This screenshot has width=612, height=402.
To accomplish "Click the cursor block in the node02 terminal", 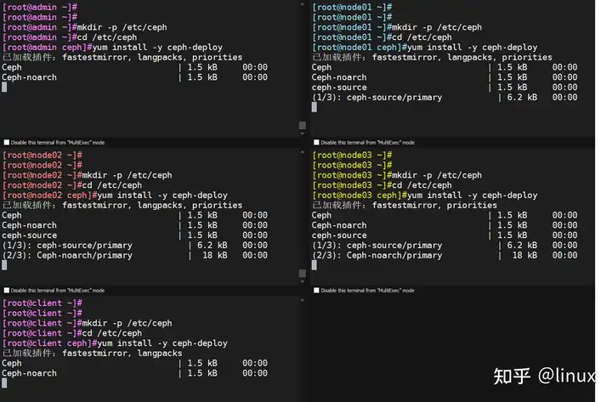I will click(4, 265).
